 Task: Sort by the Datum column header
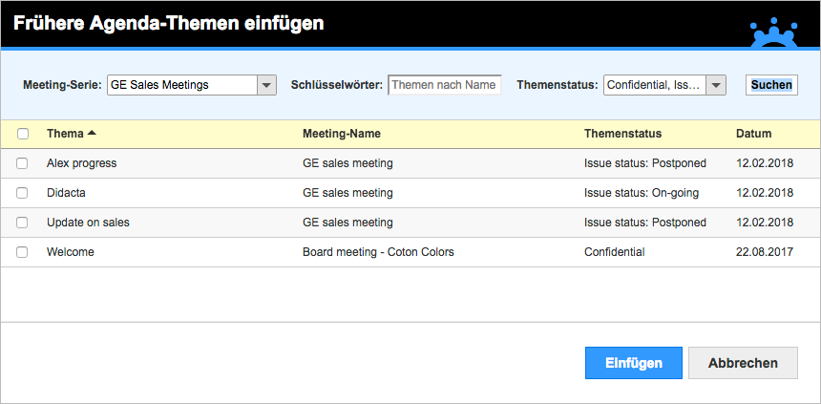pyautogui.click(x=753, y=134)
